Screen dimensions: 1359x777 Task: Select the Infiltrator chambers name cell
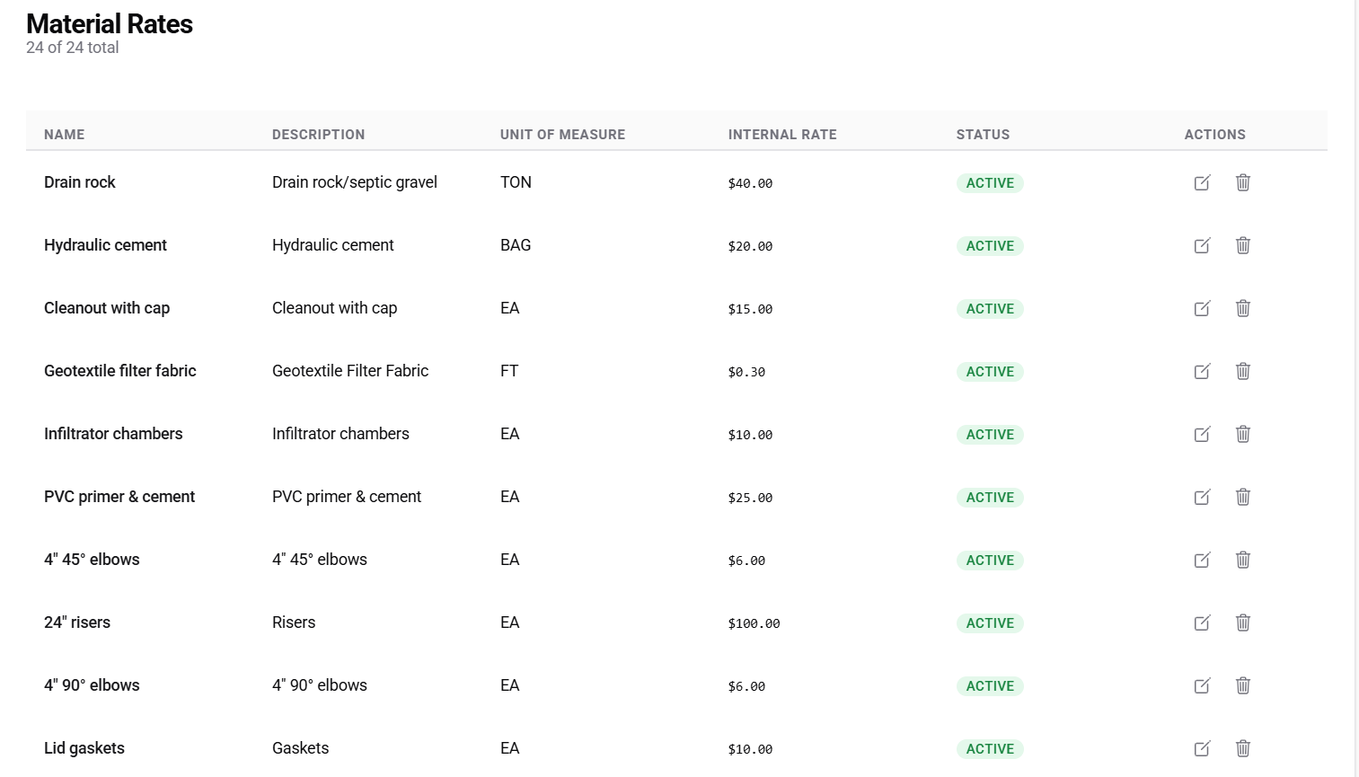113,434
